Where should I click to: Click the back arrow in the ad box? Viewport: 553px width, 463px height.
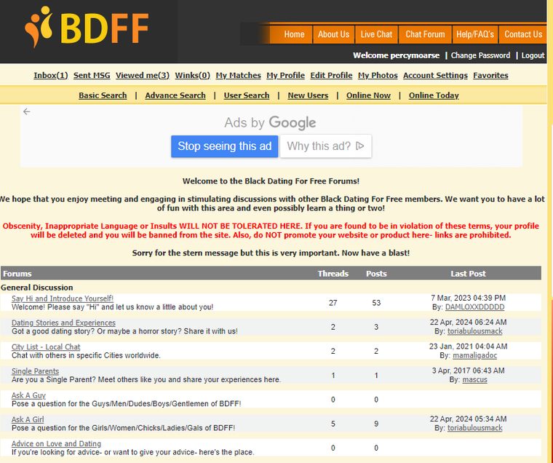[27, 112]
